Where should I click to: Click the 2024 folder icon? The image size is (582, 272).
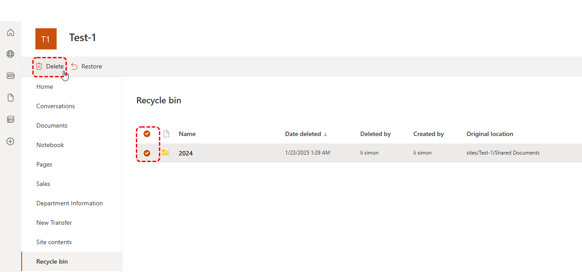tap(166, 153)
